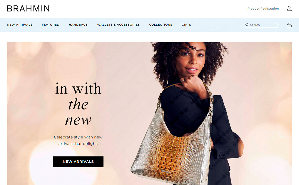Viewport: 299px width, 185px height.
Task: Focus the Search input field
Action: coord(262,25)
